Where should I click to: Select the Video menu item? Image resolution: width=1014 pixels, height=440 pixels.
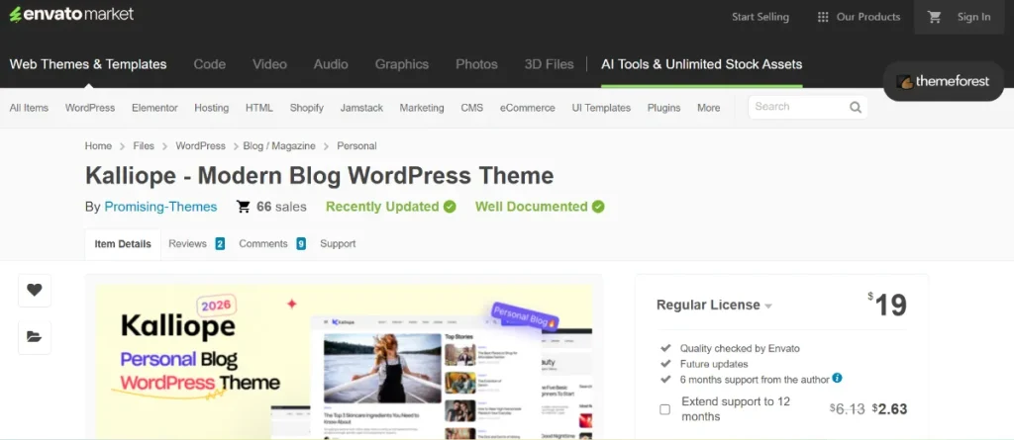point(269,64)
